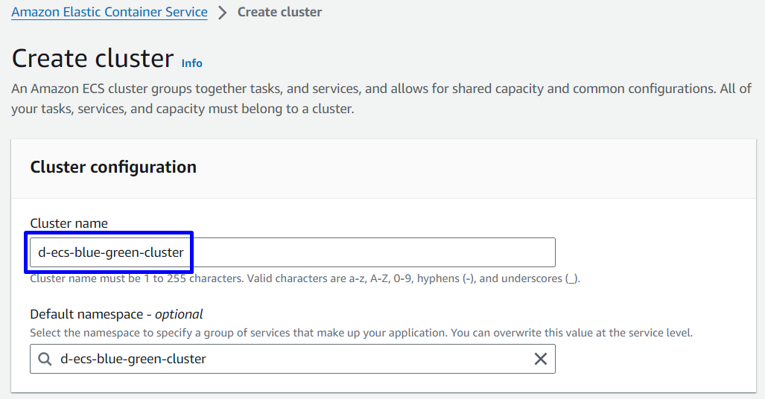Focus the Cluster name input field
The image size is (765, 399).
[292, 252]
